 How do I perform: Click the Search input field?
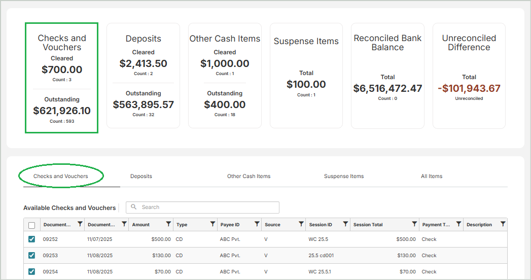pos(208,207)
